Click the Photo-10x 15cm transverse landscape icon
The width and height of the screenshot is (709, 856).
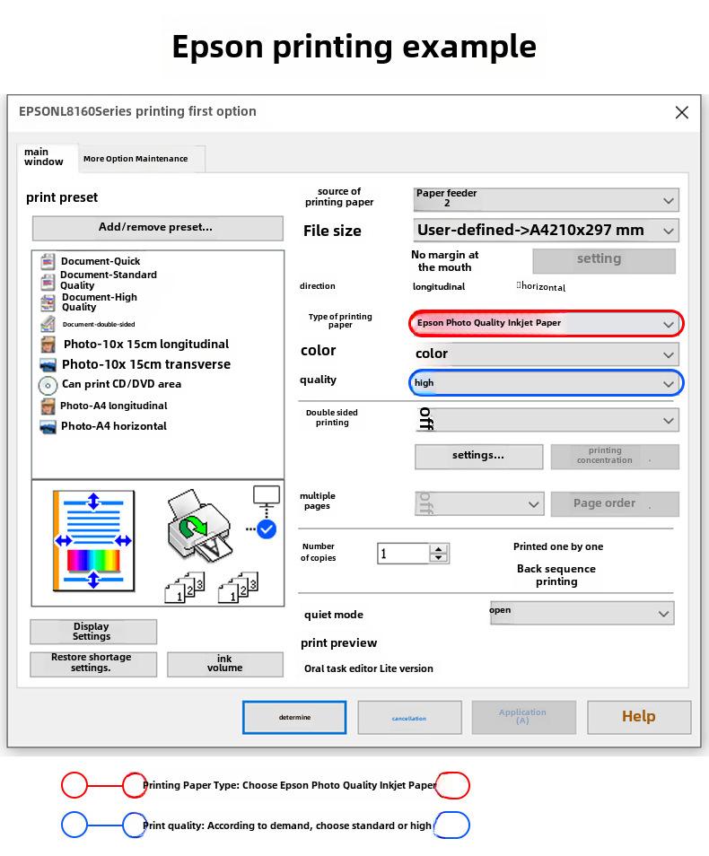tap(48, 364)
